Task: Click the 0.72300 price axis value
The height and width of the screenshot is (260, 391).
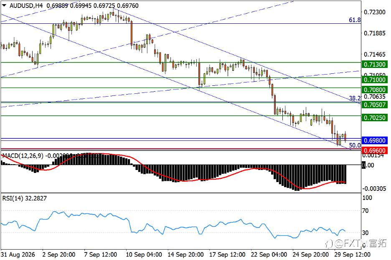Action: point(375,12)
